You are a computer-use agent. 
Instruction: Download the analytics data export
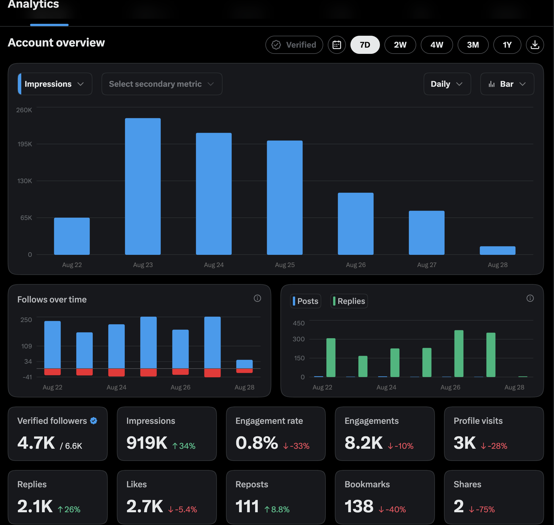coord(535,45)
